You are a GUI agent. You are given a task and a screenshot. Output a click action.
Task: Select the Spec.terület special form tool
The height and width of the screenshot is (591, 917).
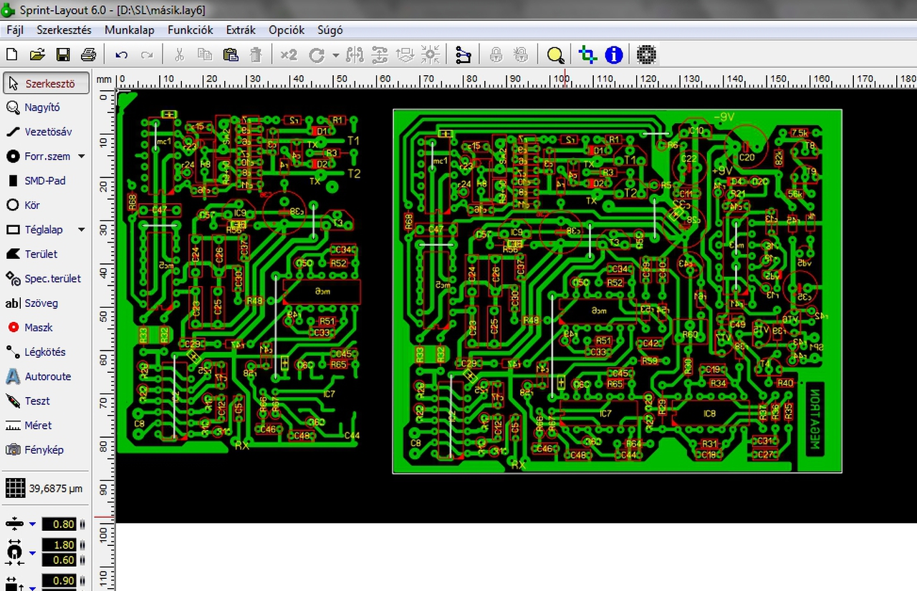46,278
